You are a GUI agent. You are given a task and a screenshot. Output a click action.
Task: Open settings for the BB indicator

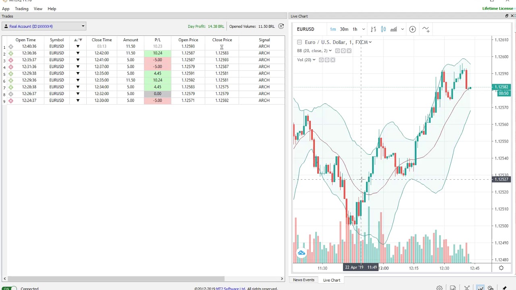(343, 51)
